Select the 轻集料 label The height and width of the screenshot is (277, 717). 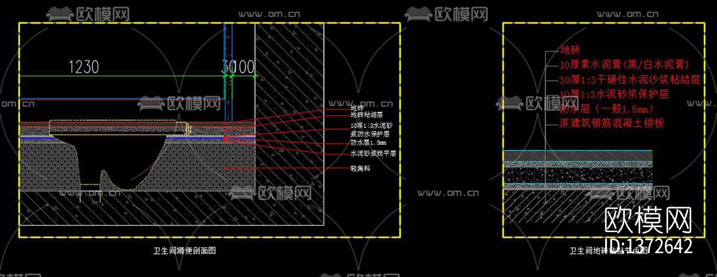360,168
